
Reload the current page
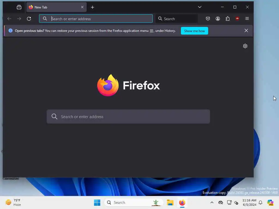click(x=29, y=19)
